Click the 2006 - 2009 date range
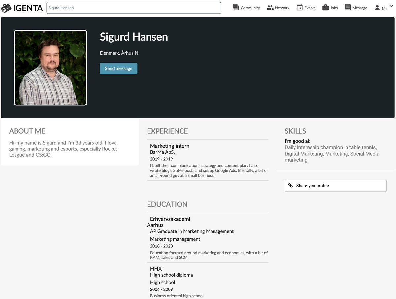This screenshot has width=396, height=299. 161,289
